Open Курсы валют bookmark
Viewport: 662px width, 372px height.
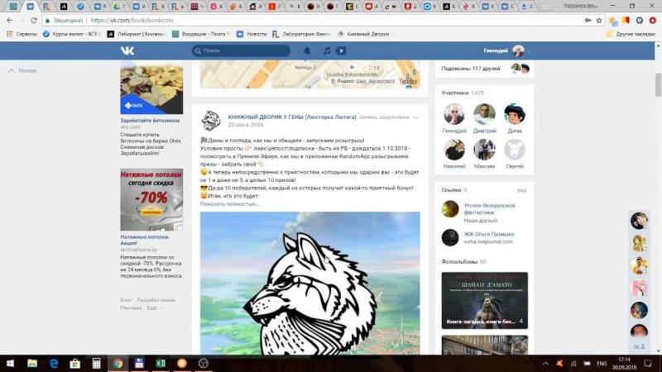[x=72, y=34]
